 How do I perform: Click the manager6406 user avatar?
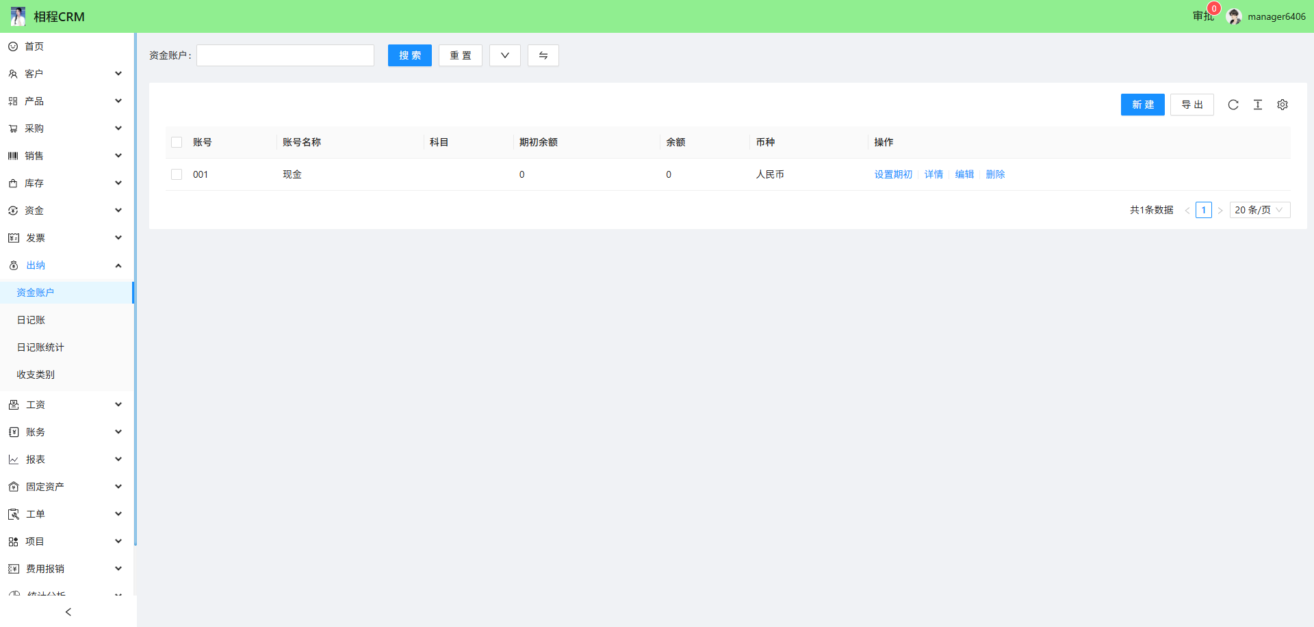(x=1234, y=16)
